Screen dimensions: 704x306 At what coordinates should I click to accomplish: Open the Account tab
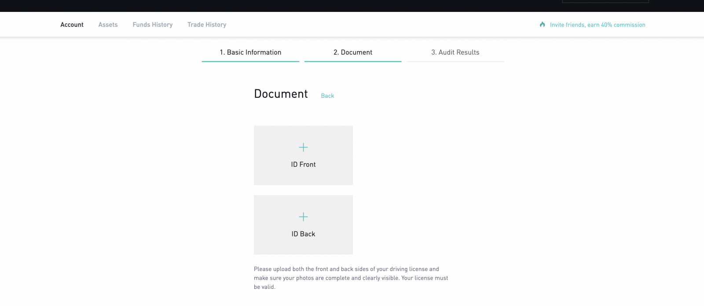72,25
